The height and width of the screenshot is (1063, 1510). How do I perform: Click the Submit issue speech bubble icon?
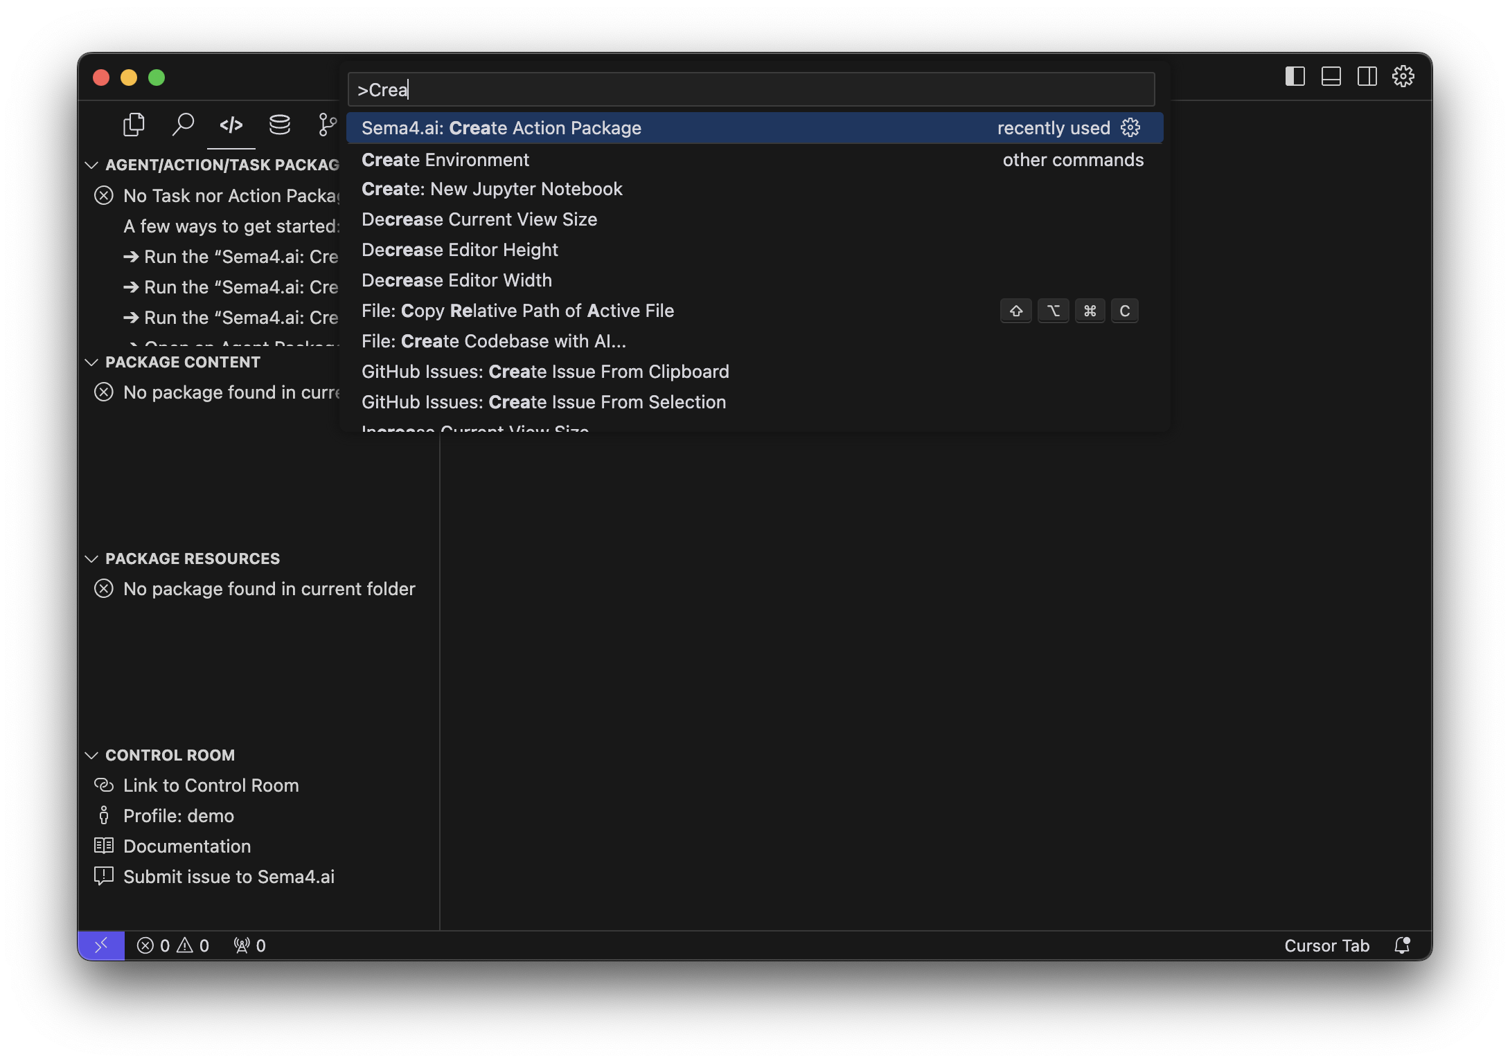pos(104,876)
